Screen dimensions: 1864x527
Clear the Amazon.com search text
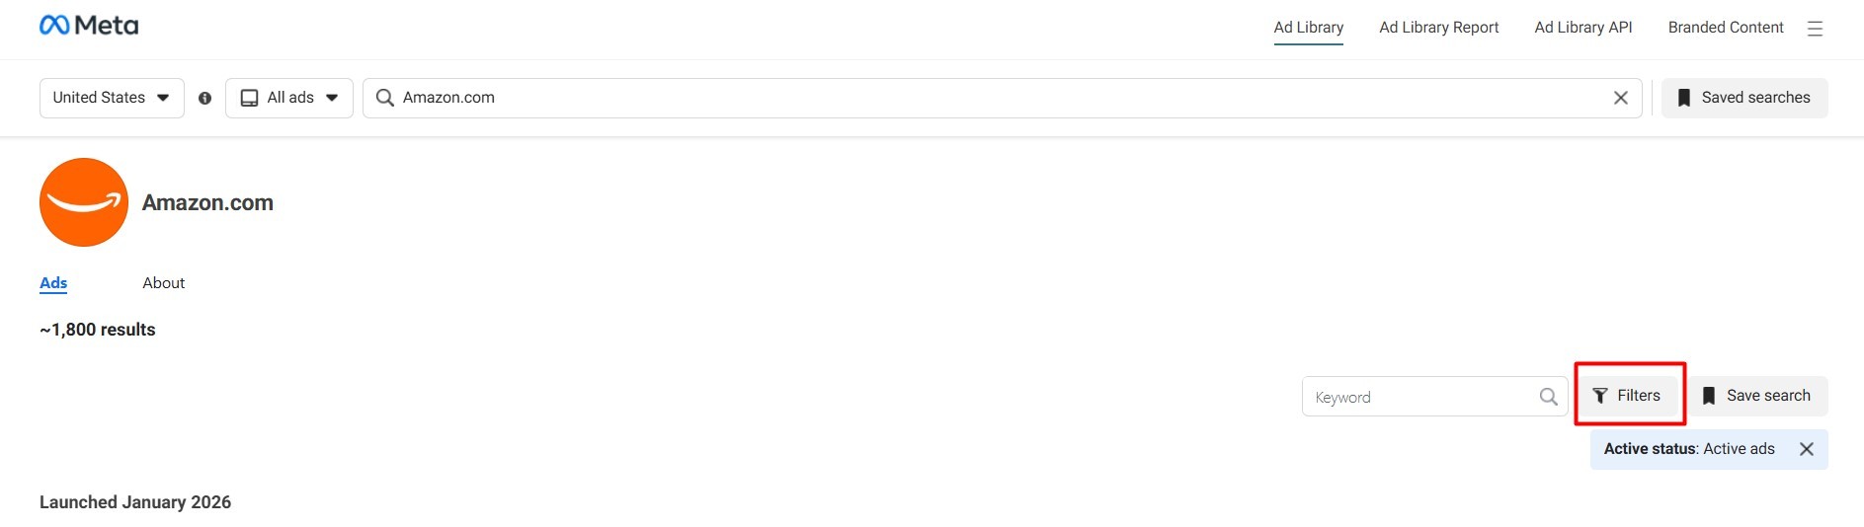[x=1621, y=98]
